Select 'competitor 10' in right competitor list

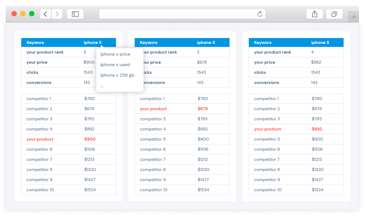[x=268, y=190]
